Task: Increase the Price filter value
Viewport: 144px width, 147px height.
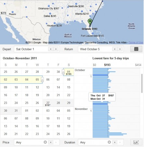Action: click(56, 142)
